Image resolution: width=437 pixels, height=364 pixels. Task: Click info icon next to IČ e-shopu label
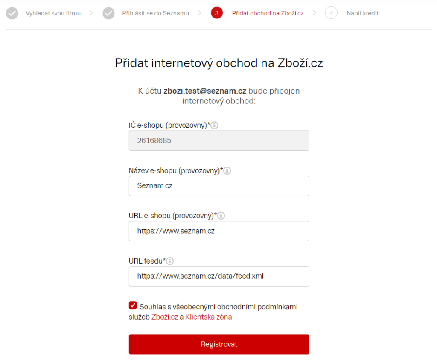point(214,126)
